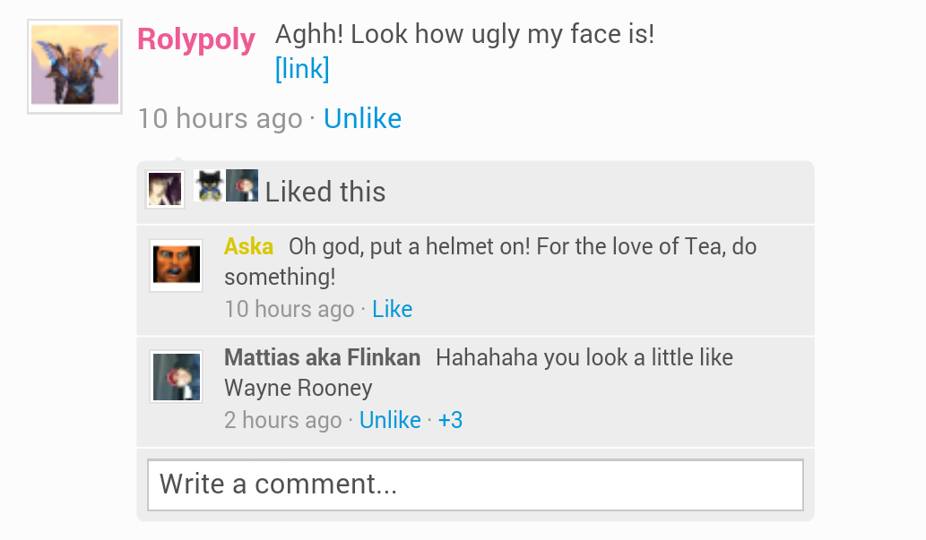Show the +3 likes on Mattias's comment
926x540 pixels.
[450, 421]
